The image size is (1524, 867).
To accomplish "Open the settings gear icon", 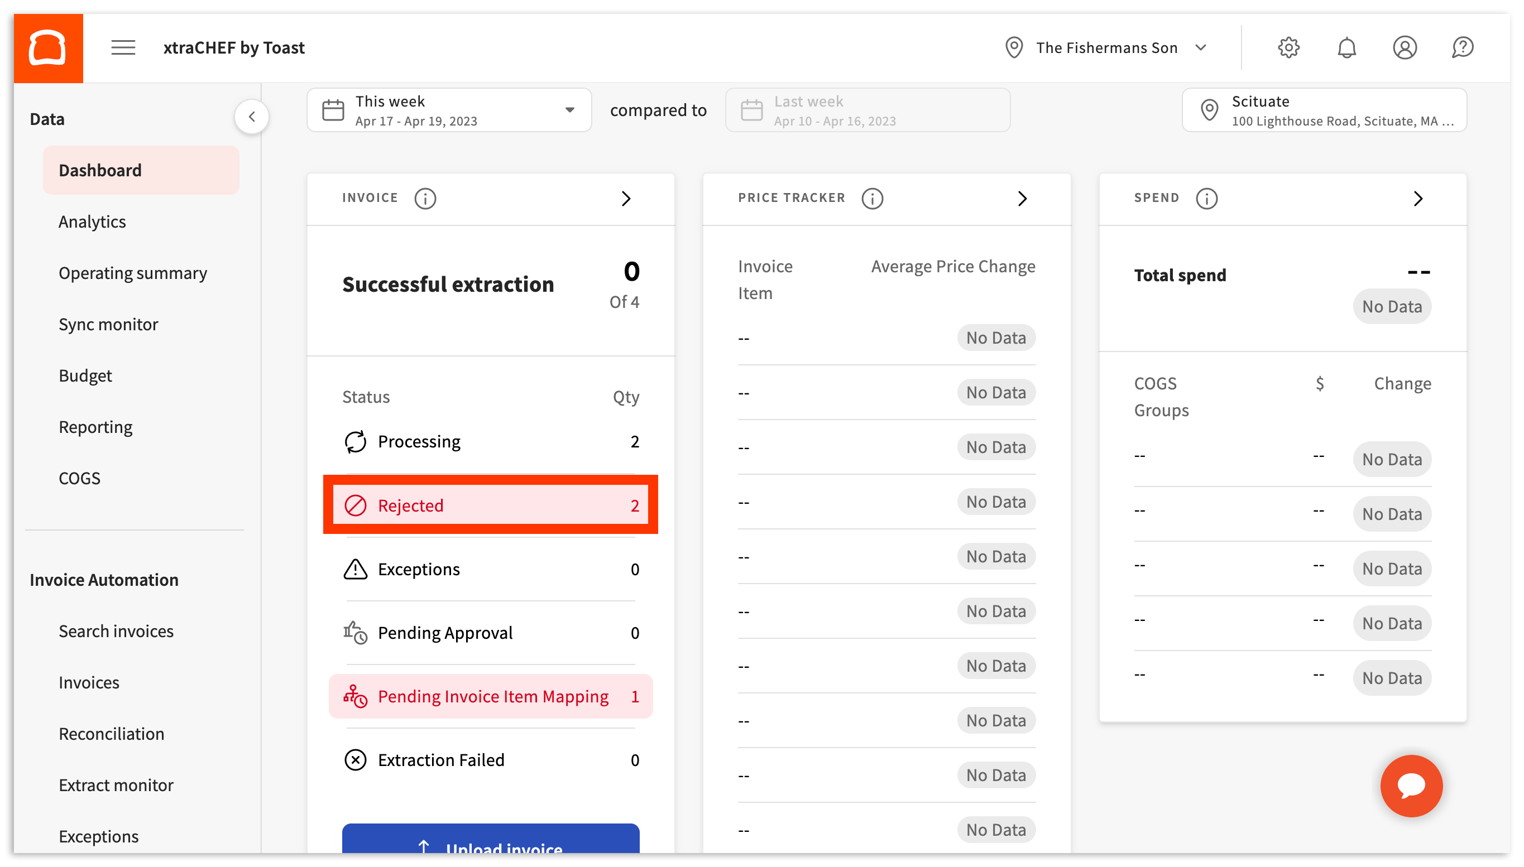I will tap(1288, 47).
